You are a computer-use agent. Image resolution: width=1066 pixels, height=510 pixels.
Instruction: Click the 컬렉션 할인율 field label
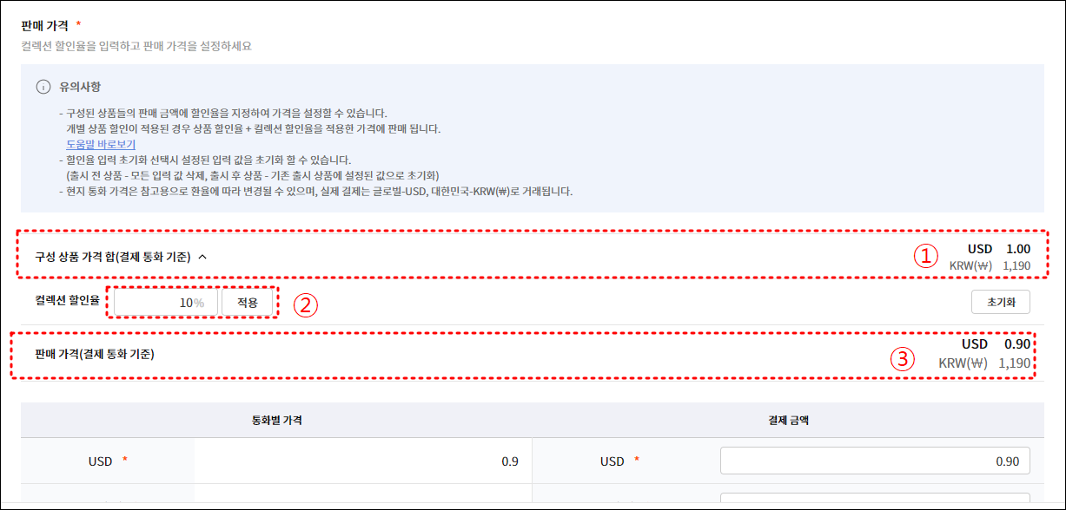(x=68, y=304)
